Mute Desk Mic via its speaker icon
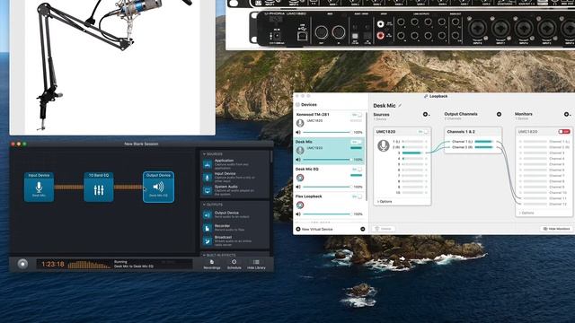575x323 pixels. (x=298, y=160)
